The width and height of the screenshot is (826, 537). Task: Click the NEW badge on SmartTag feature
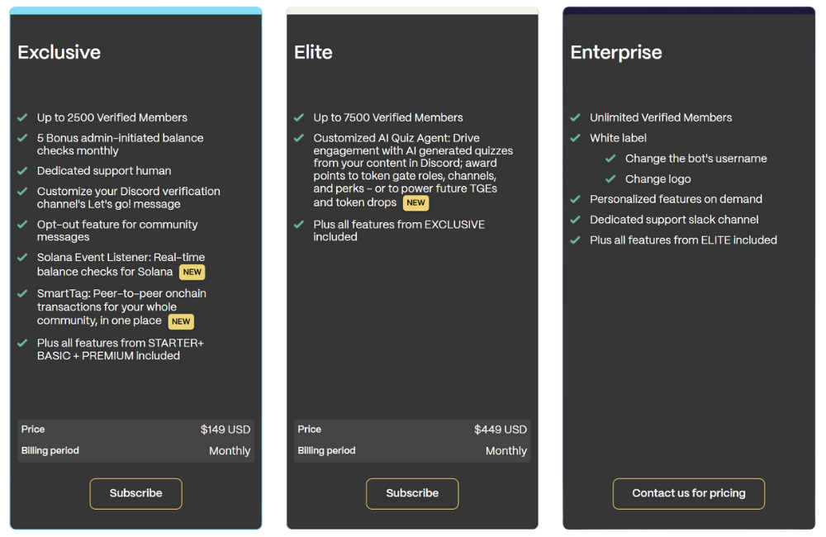pyautogui.click(x=181, y=321)
